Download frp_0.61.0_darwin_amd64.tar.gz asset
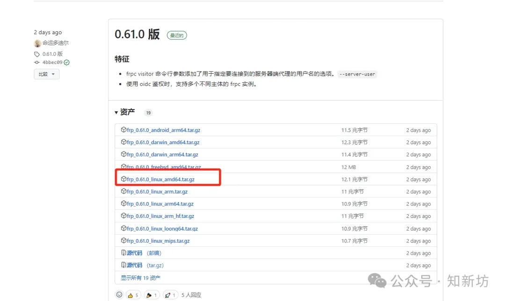 tap(163, 142)
